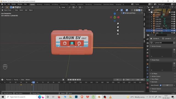
Task: Toggle the Auto Smooth checkbox
Action: pyautogui.click(x=161, y=85)
